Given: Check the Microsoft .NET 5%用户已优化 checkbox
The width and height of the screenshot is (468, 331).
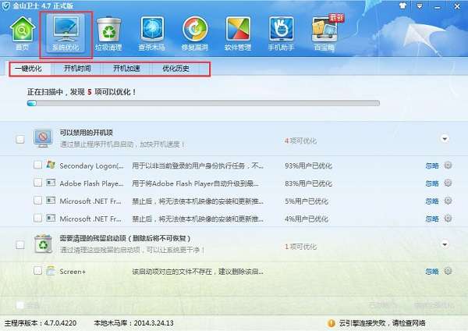Looking at the screenshot, I should click(37, 201).
